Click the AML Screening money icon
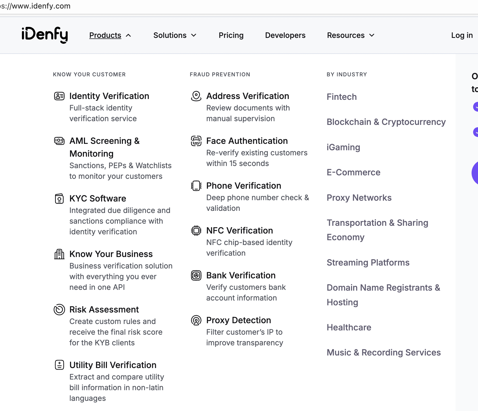Screen dimensions: 478x411 [x=59, y=141]
